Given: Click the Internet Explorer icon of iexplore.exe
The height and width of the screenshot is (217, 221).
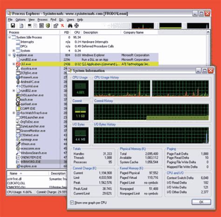Looking at the screenshot, I should pyautogui.click(x=18, y=166).
